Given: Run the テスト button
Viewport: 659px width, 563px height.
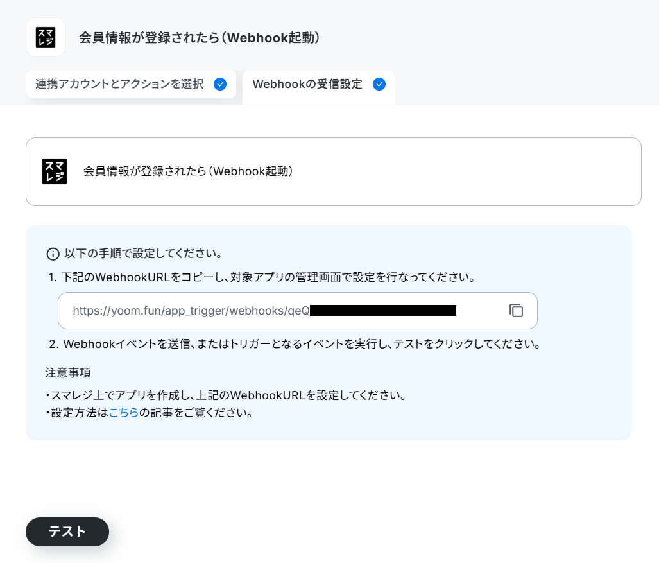Looking at the screenshot, I should pyautogui.click(x=67, y=532).
